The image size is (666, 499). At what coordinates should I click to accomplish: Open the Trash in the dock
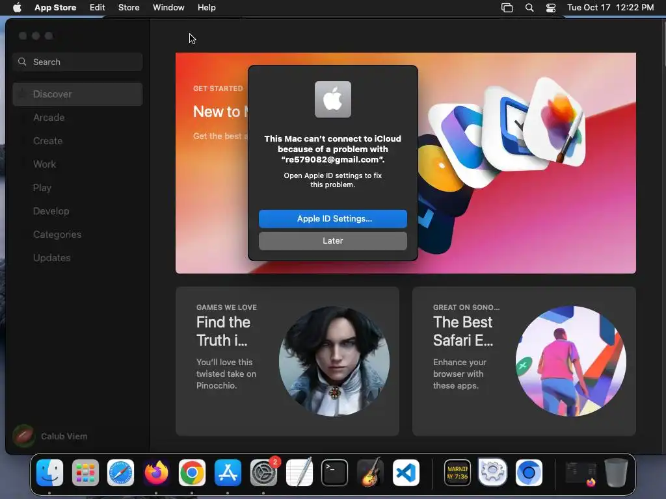click(x=616, y=472)
